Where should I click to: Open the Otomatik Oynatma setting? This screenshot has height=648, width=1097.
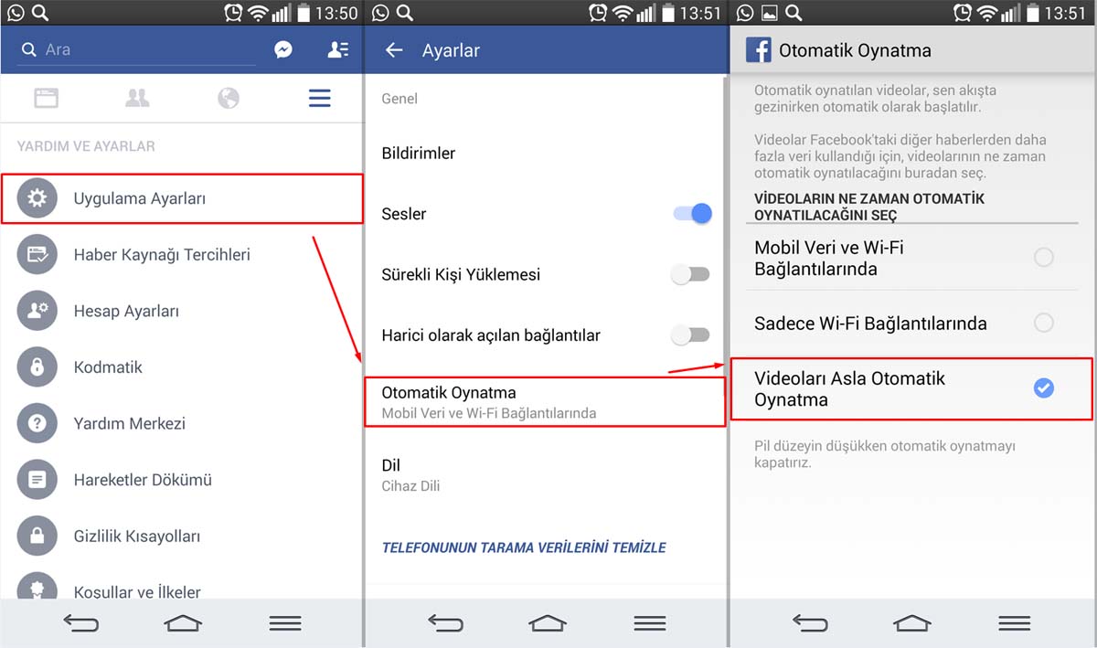point(544,402)
